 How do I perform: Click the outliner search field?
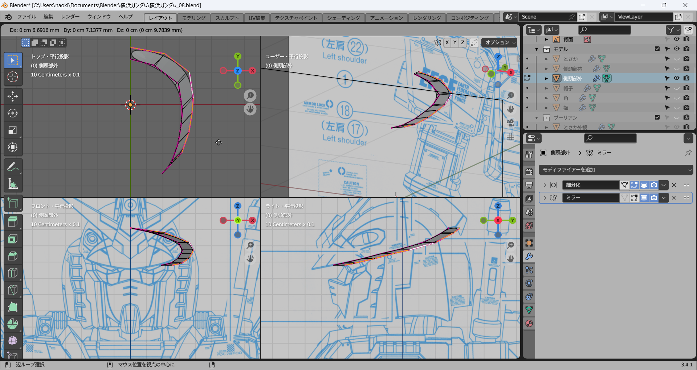pos(604,30)
